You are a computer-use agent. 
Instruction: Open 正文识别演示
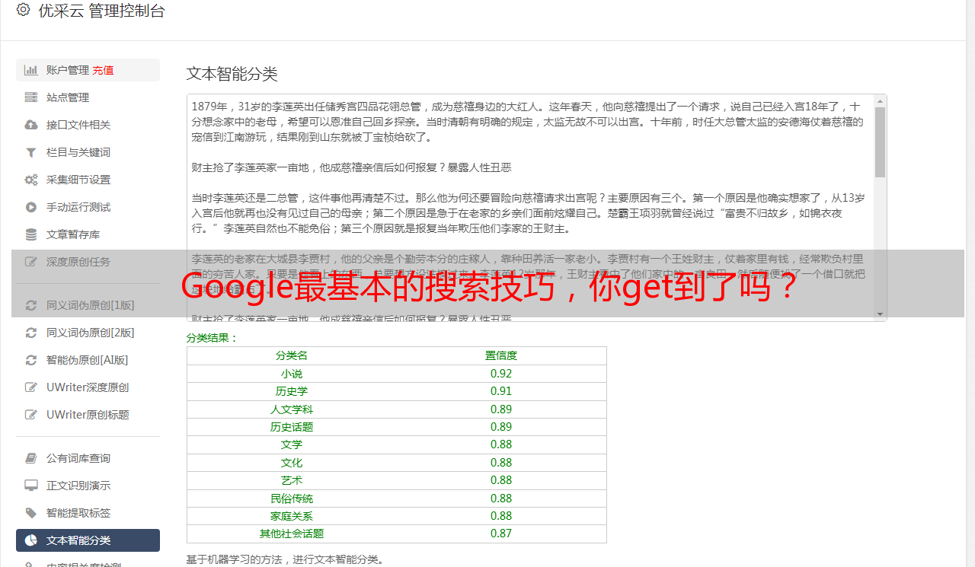coord(88,486)
